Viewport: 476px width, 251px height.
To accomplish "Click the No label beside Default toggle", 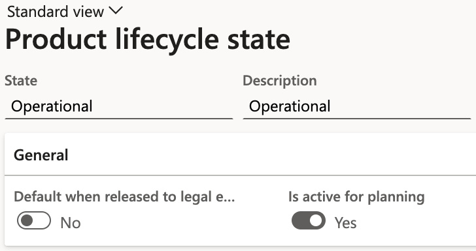I will [71, 223].
